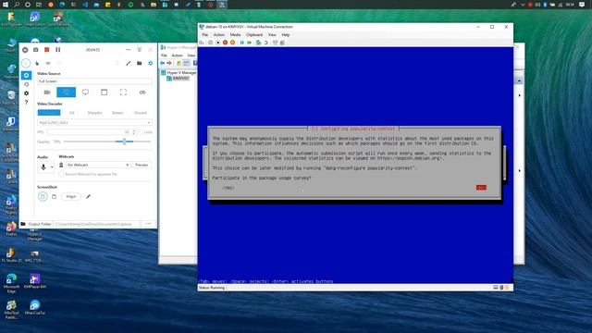Pause the Captura recording
Screen dimensions: 592x333
[57, 50]
